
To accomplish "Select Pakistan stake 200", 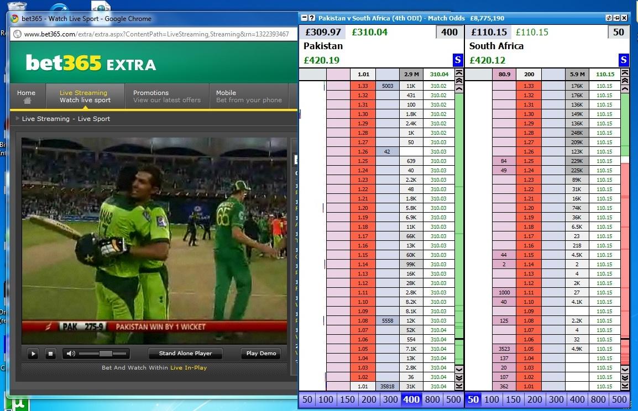I will coord(369,399).
